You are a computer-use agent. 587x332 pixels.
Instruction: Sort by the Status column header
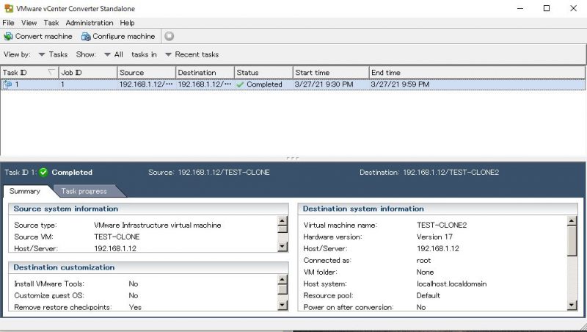pyautogui.click(x=263, y=72)
